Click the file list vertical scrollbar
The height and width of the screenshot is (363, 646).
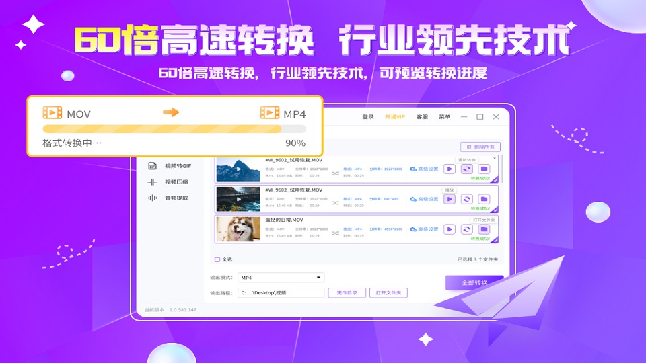coord(502,169)
